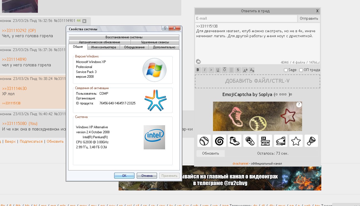360x206 pixels.
Task: Click the Ответить в тред form title
Action: point(255,11)
